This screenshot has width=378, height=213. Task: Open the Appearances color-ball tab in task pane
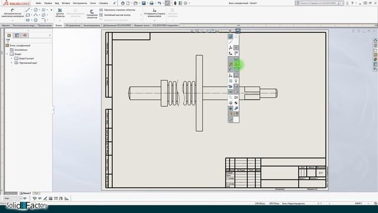tap(376, 59)
